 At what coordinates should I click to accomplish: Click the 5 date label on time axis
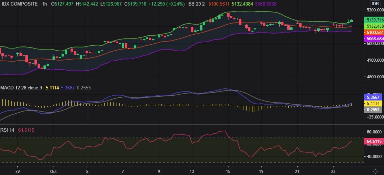87,171
